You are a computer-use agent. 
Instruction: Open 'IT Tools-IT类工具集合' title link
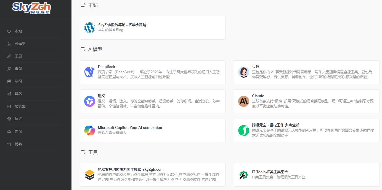coord(270,172)
